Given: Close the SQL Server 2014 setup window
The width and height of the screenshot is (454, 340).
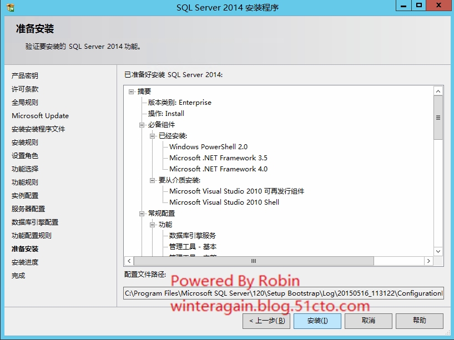Looking at the screenshot, I should pyautogui.click(x=438, y=6).
